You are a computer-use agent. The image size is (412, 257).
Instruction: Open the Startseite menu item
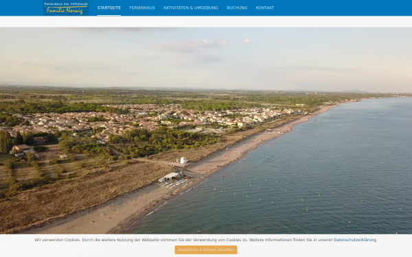109,8
